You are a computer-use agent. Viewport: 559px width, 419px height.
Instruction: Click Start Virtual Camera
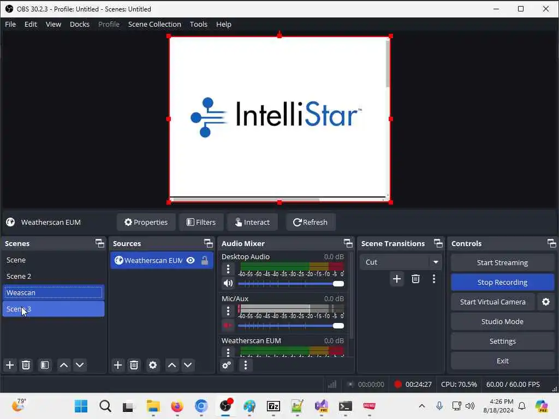pyautogui.click(x=493, y=302)
